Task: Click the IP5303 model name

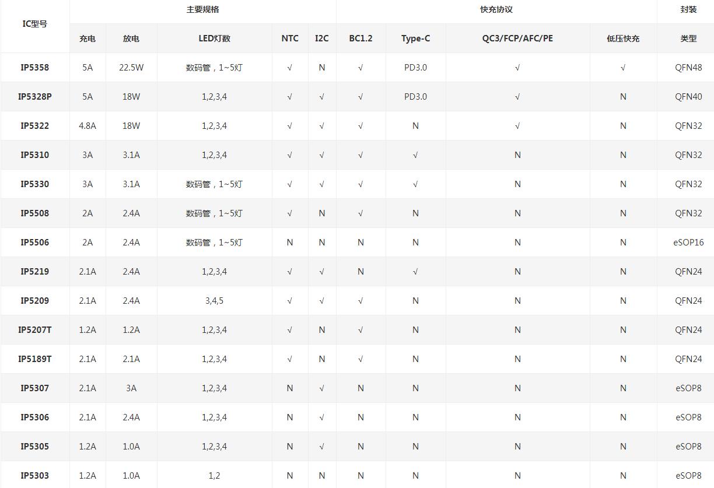Action: [x=35, y=476]
